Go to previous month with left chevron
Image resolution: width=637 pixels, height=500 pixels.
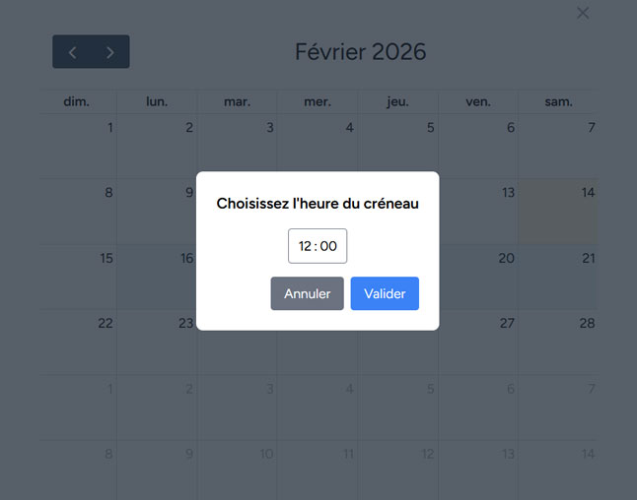tap(72, 52)
